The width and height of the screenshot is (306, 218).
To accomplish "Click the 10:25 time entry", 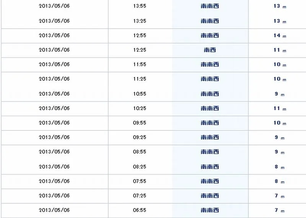I will click(x=140, y=108).
